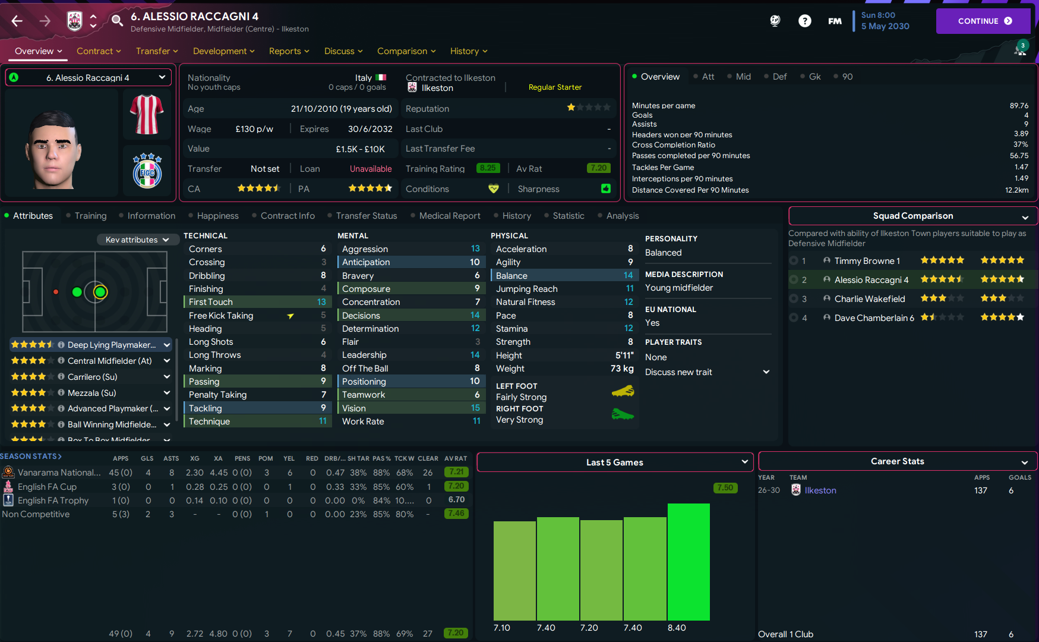Open the notifications icon with badge 3
The image size is (1039, 642).
(x=1021, y=49)
